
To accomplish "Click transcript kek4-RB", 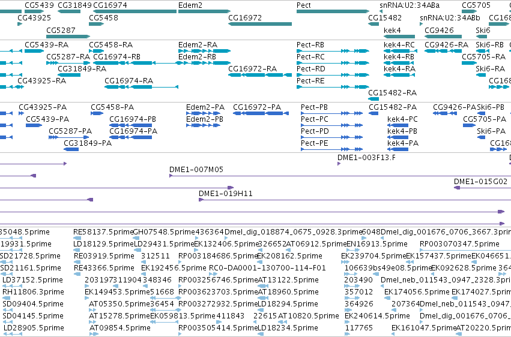I will (x=399, y=63).
